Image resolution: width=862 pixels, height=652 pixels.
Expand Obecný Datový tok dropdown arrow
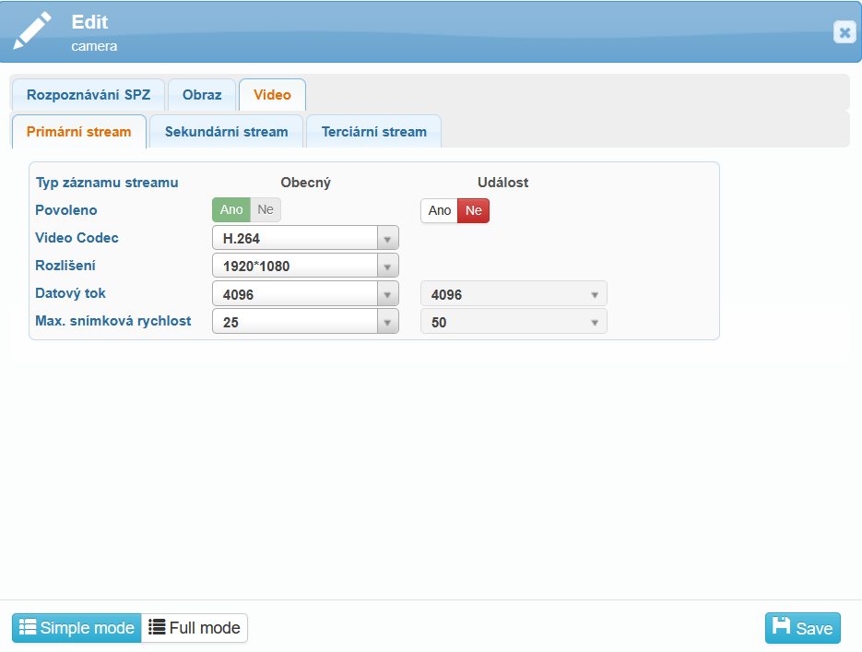pos(388,295)
